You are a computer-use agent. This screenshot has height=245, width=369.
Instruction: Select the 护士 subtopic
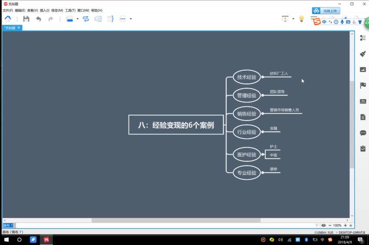click(273, 147)
